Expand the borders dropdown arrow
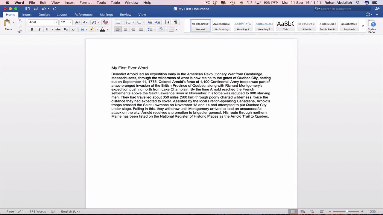This screenshot has width=383, height=215. pyautogui.click(x=176, y=29)
